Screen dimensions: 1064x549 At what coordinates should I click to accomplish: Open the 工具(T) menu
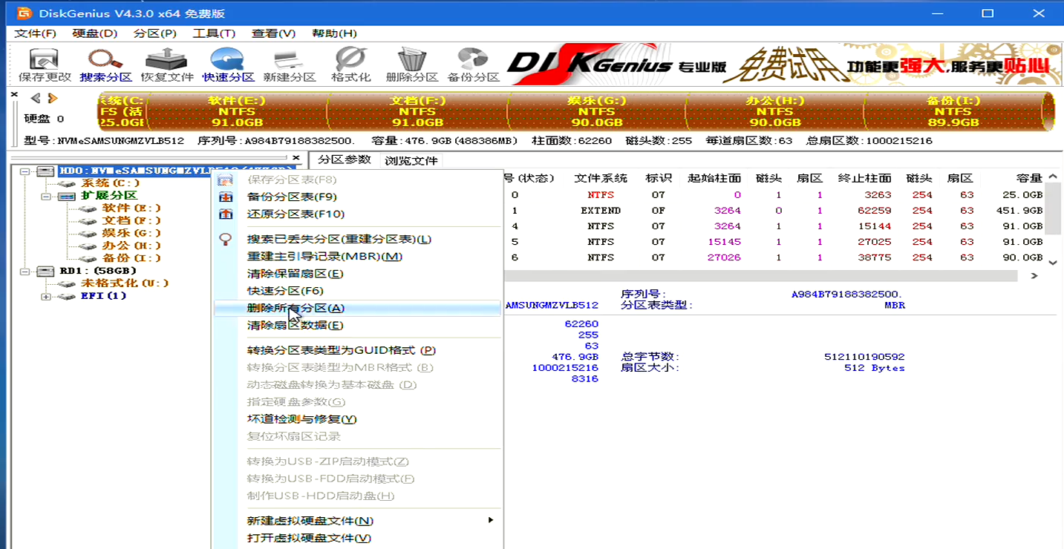point(214,33)
